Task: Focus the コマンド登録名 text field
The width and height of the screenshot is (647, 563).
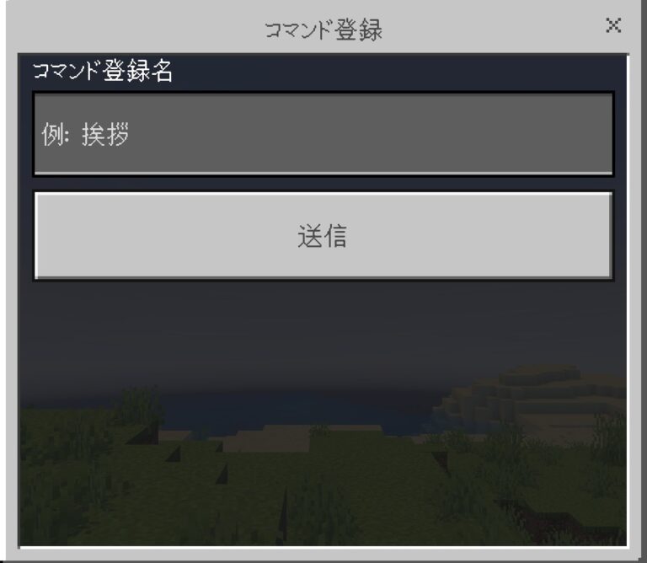Action: [x=323, y=134]
